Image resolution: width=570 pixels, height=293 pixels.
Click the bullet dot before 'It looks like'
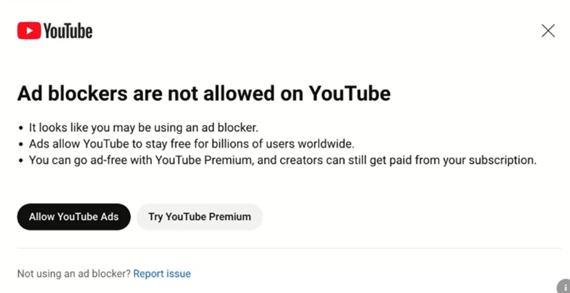21,128
